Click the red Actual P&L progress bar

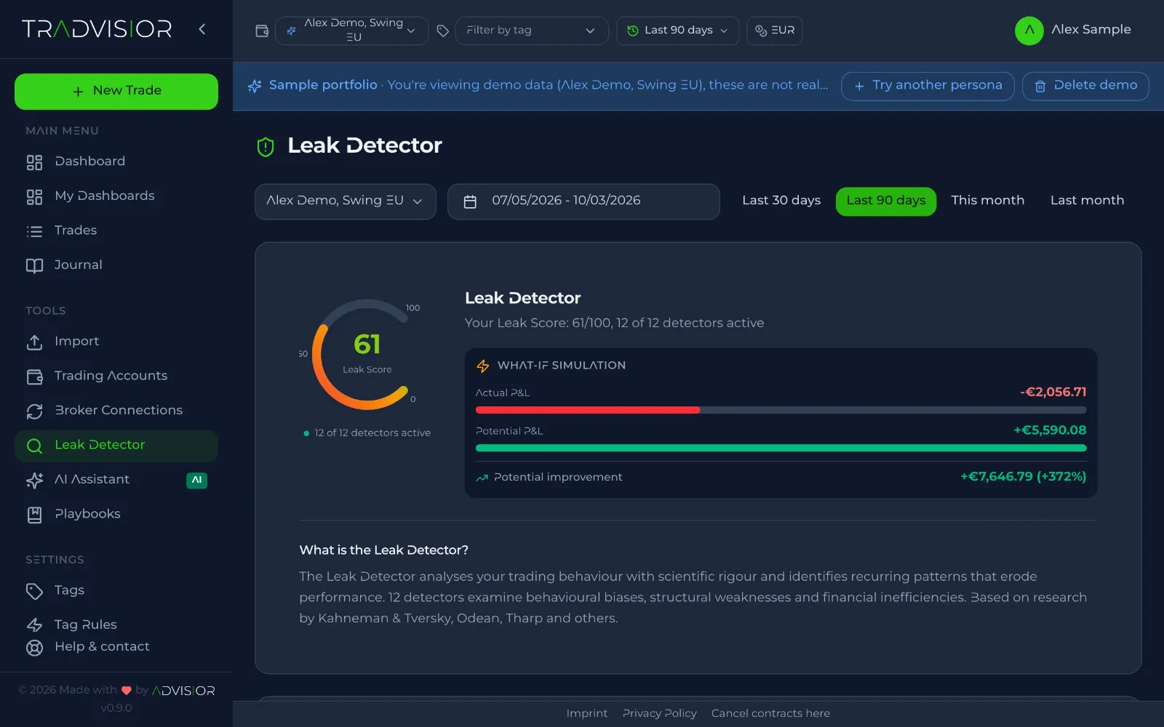588,410
